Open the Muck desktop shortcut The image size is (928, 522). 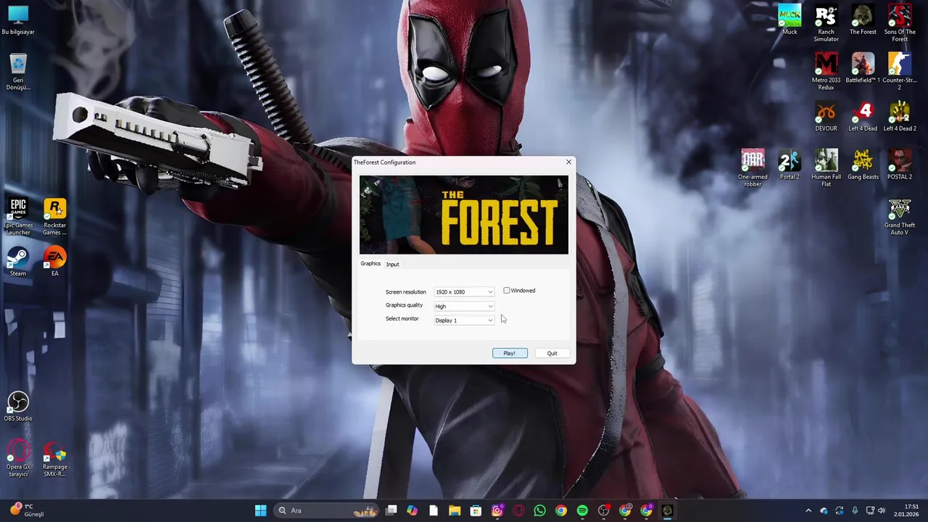pos(790,20)
